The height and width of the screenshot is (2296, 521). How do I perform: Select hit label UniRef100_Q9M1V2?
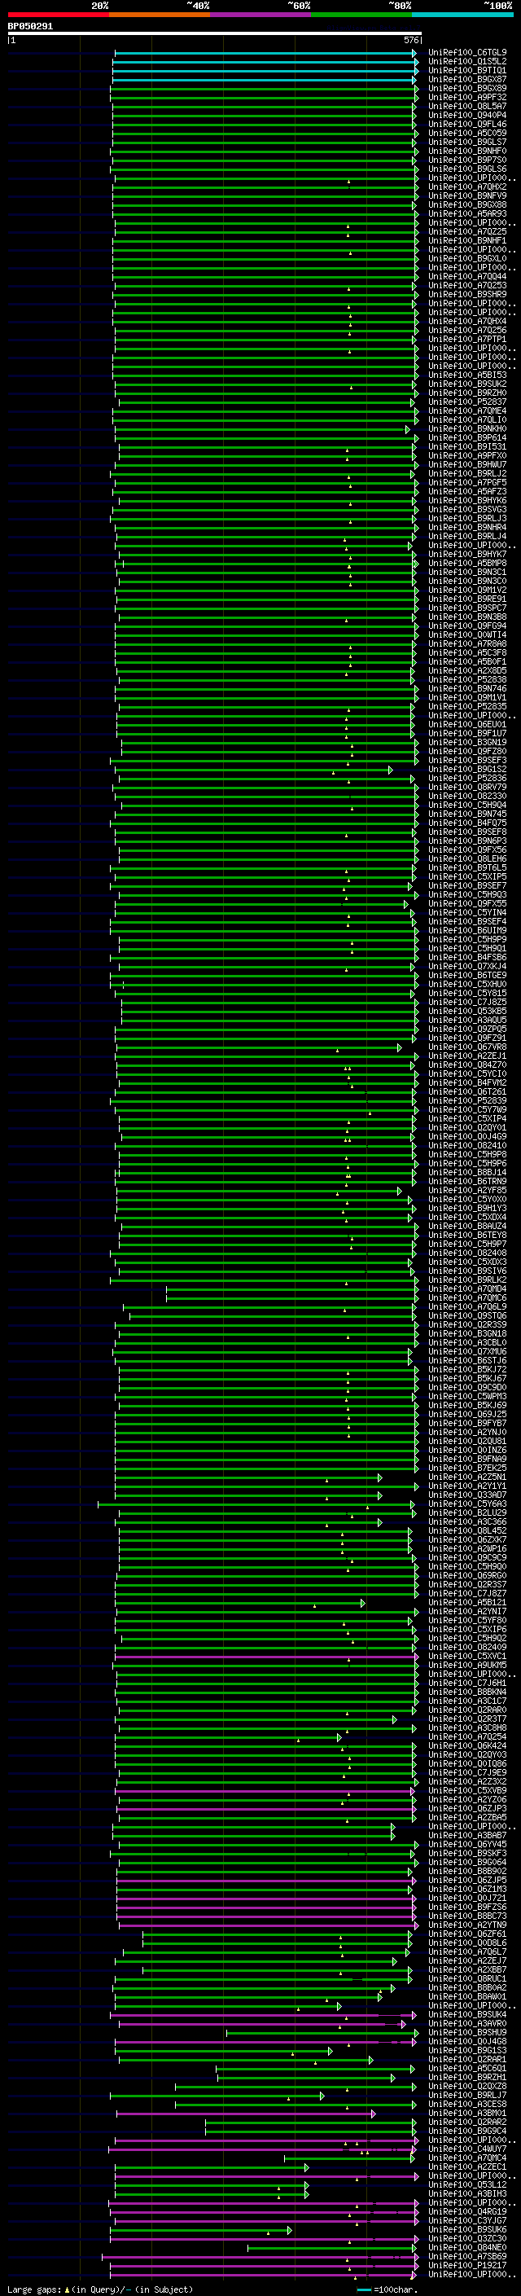[x=467, y=590]
